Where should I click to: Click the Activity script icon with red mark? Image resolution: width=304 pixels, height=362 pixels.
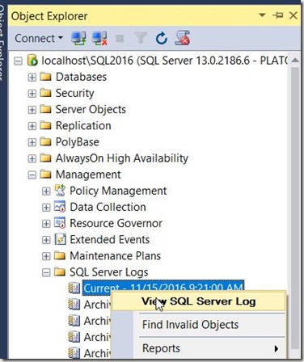[183, 38]
